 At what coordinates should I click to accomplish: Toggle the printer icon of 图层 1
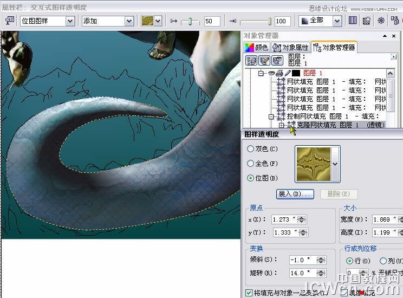coord(279,73)
